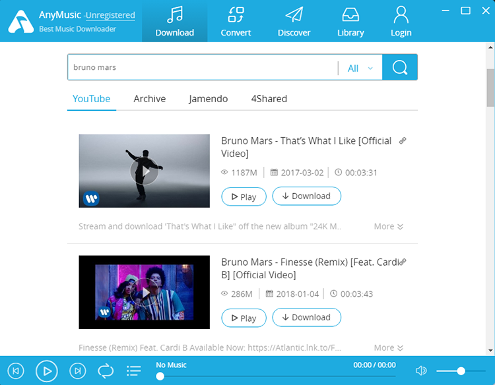This screenshot has height=385, width=495.
Task: Play That's What I Like
Action: click(x=244, y=196)
